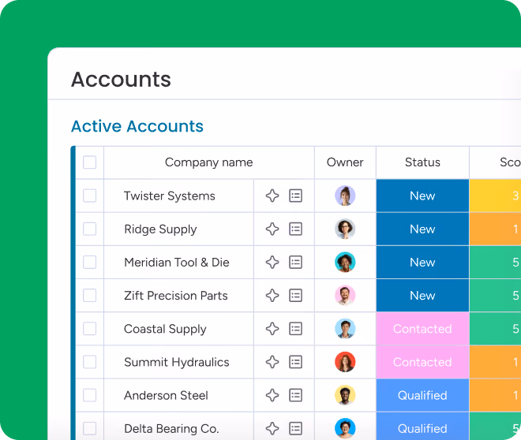Click the owner avatar for Coastal Supply

345,329
